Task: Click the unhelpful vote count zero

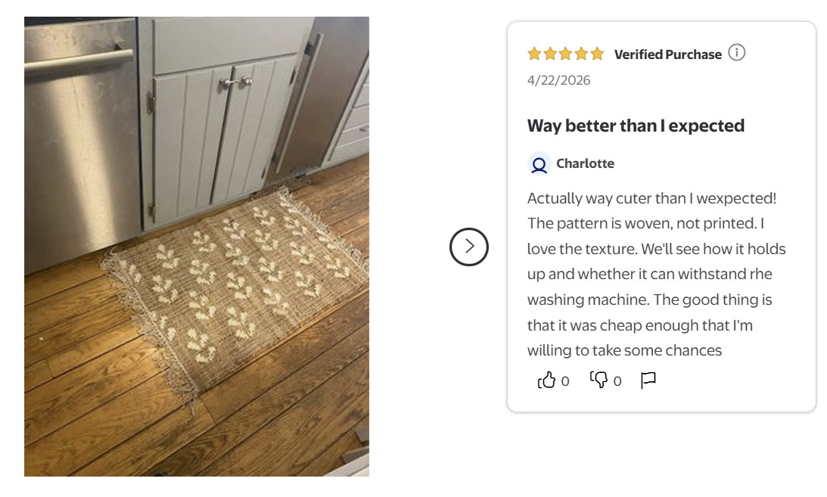Action: [x=617, y=381]
